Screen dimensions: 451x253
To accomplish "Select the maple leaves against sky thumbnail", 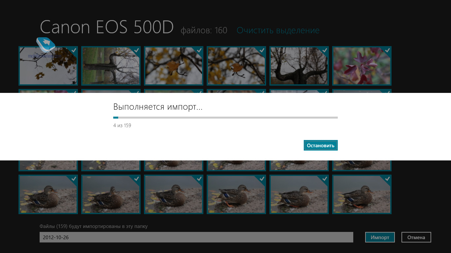I will pyautogui.click(x=48, y=66).
